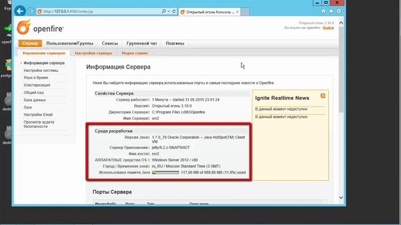Screen dimensions: 401x225
Task: Minimize the browser window
Action: tap(317, 2)
